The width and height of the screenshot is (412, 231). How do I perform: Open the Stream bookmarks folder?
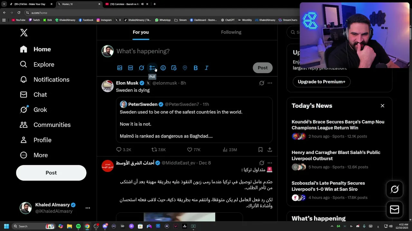click(181, 20)
